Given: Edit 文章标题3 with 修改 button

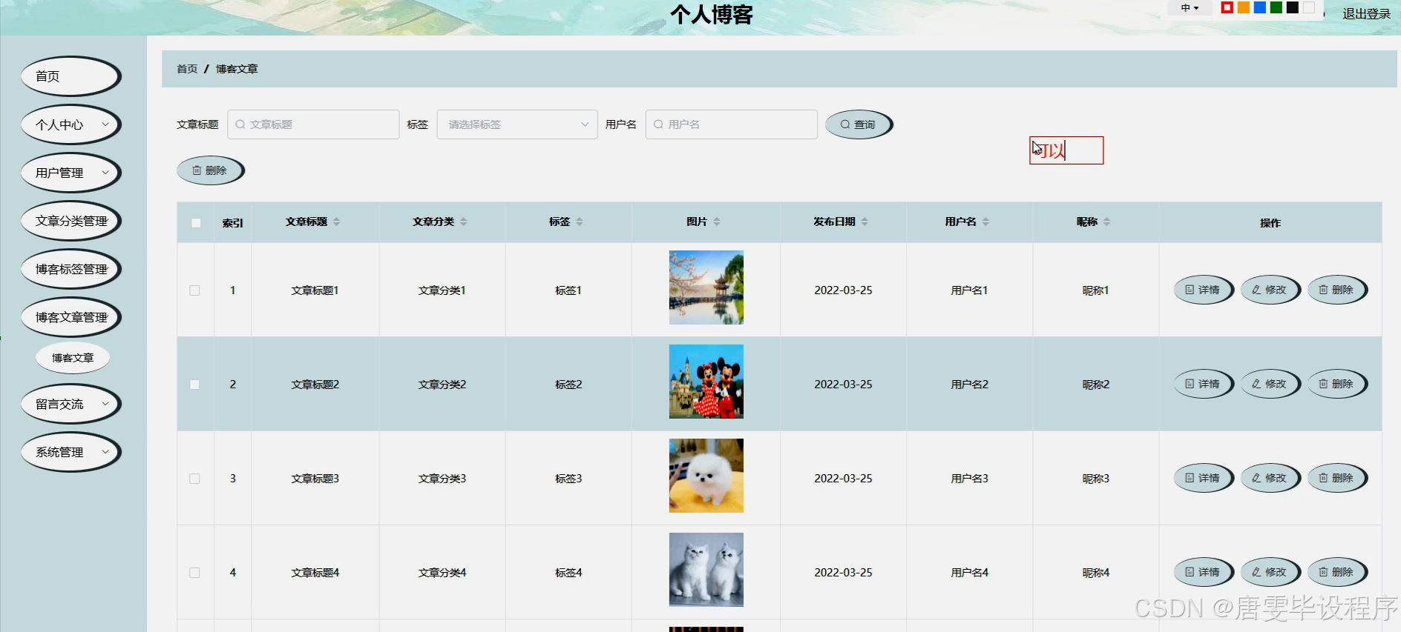Looking at the screenshot, I should point(1270,478).
